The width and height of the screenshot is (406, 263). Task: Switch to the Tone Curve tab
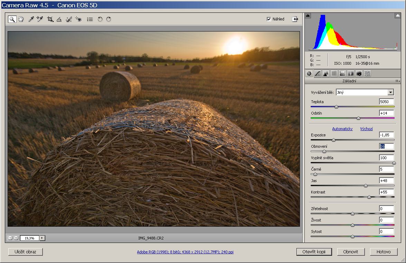[317, 73]
